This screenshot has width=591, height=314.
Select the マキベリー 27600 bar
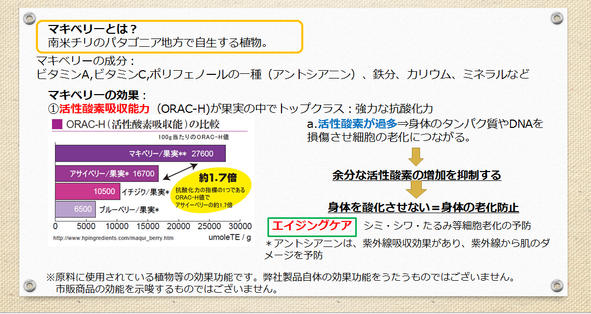point(140,153)
